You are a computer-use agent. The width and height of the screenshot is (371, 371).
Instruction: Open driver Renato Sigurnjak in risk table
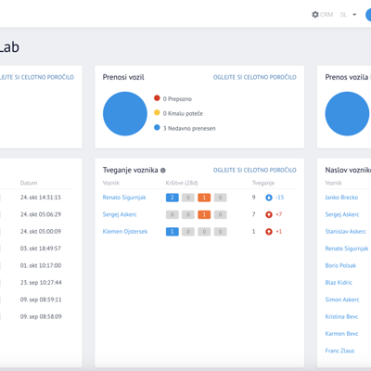124,198
